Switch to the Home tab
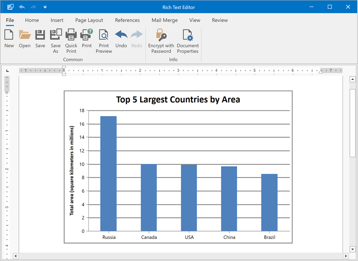 (32, 20)
